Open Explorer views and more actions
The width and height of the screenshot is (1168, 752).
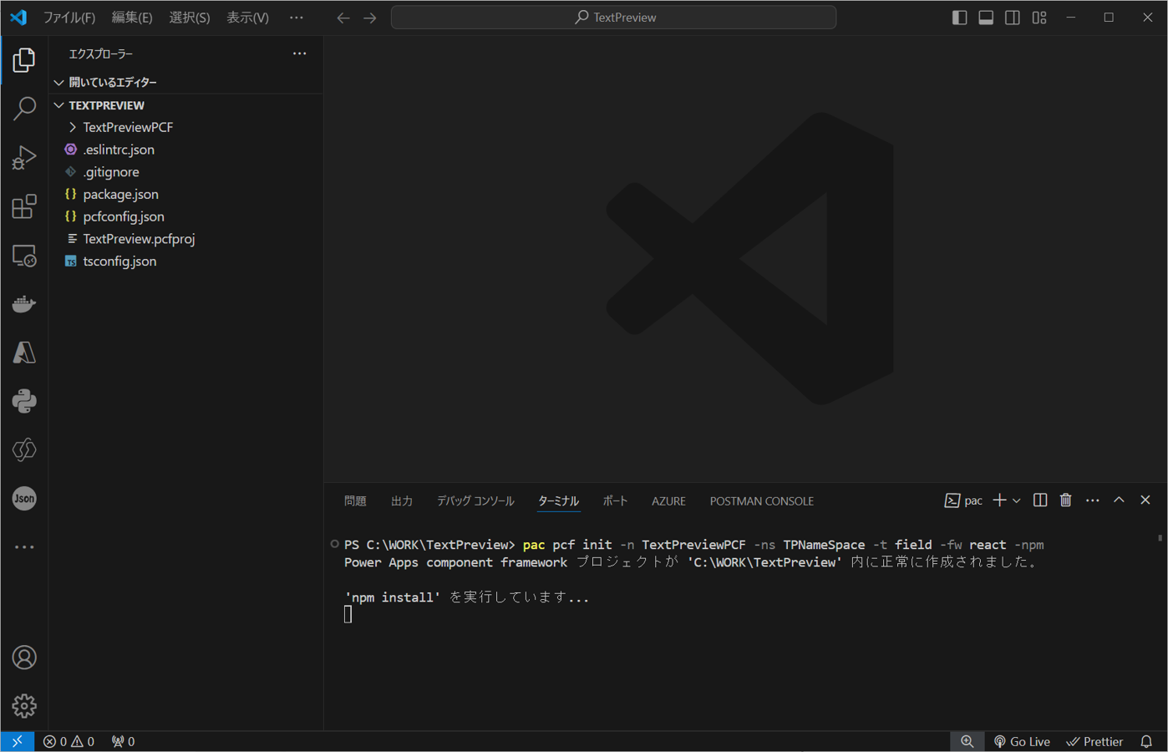299,53
